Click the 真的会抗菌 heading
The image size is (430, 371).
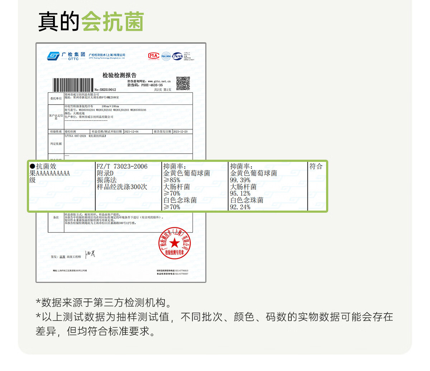[x=91, y=21]
